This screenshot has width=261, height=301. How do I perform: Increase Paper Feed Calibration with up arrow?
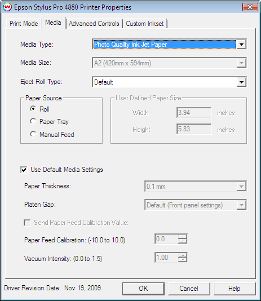click(x=183, y=237)
